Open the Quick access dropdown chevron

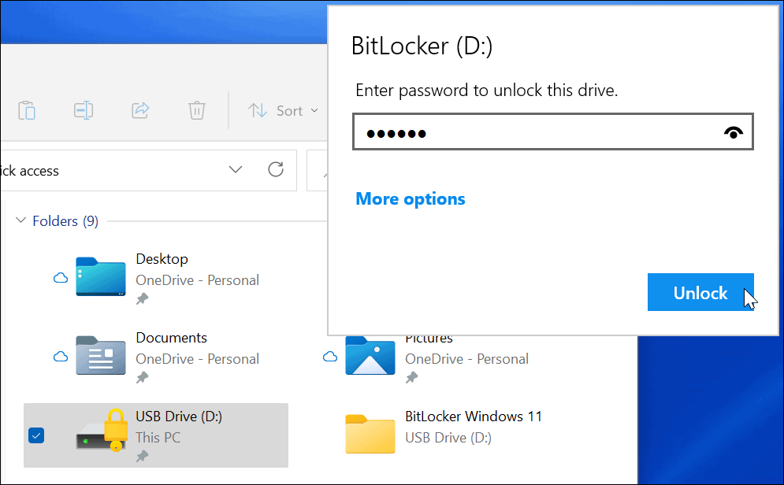235,169
